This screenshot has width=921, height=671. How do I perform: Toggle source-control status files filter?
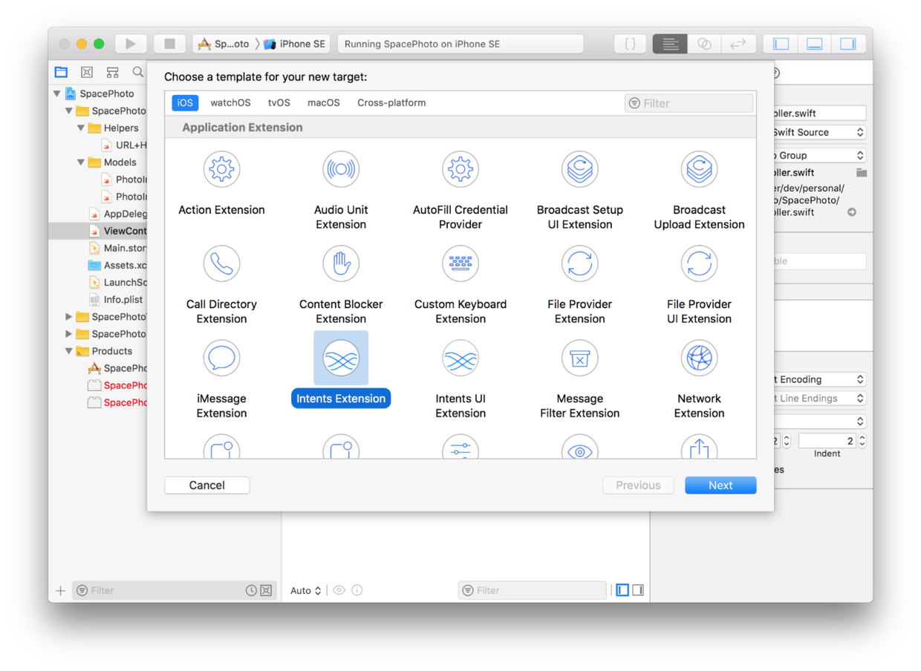(266, 591)
